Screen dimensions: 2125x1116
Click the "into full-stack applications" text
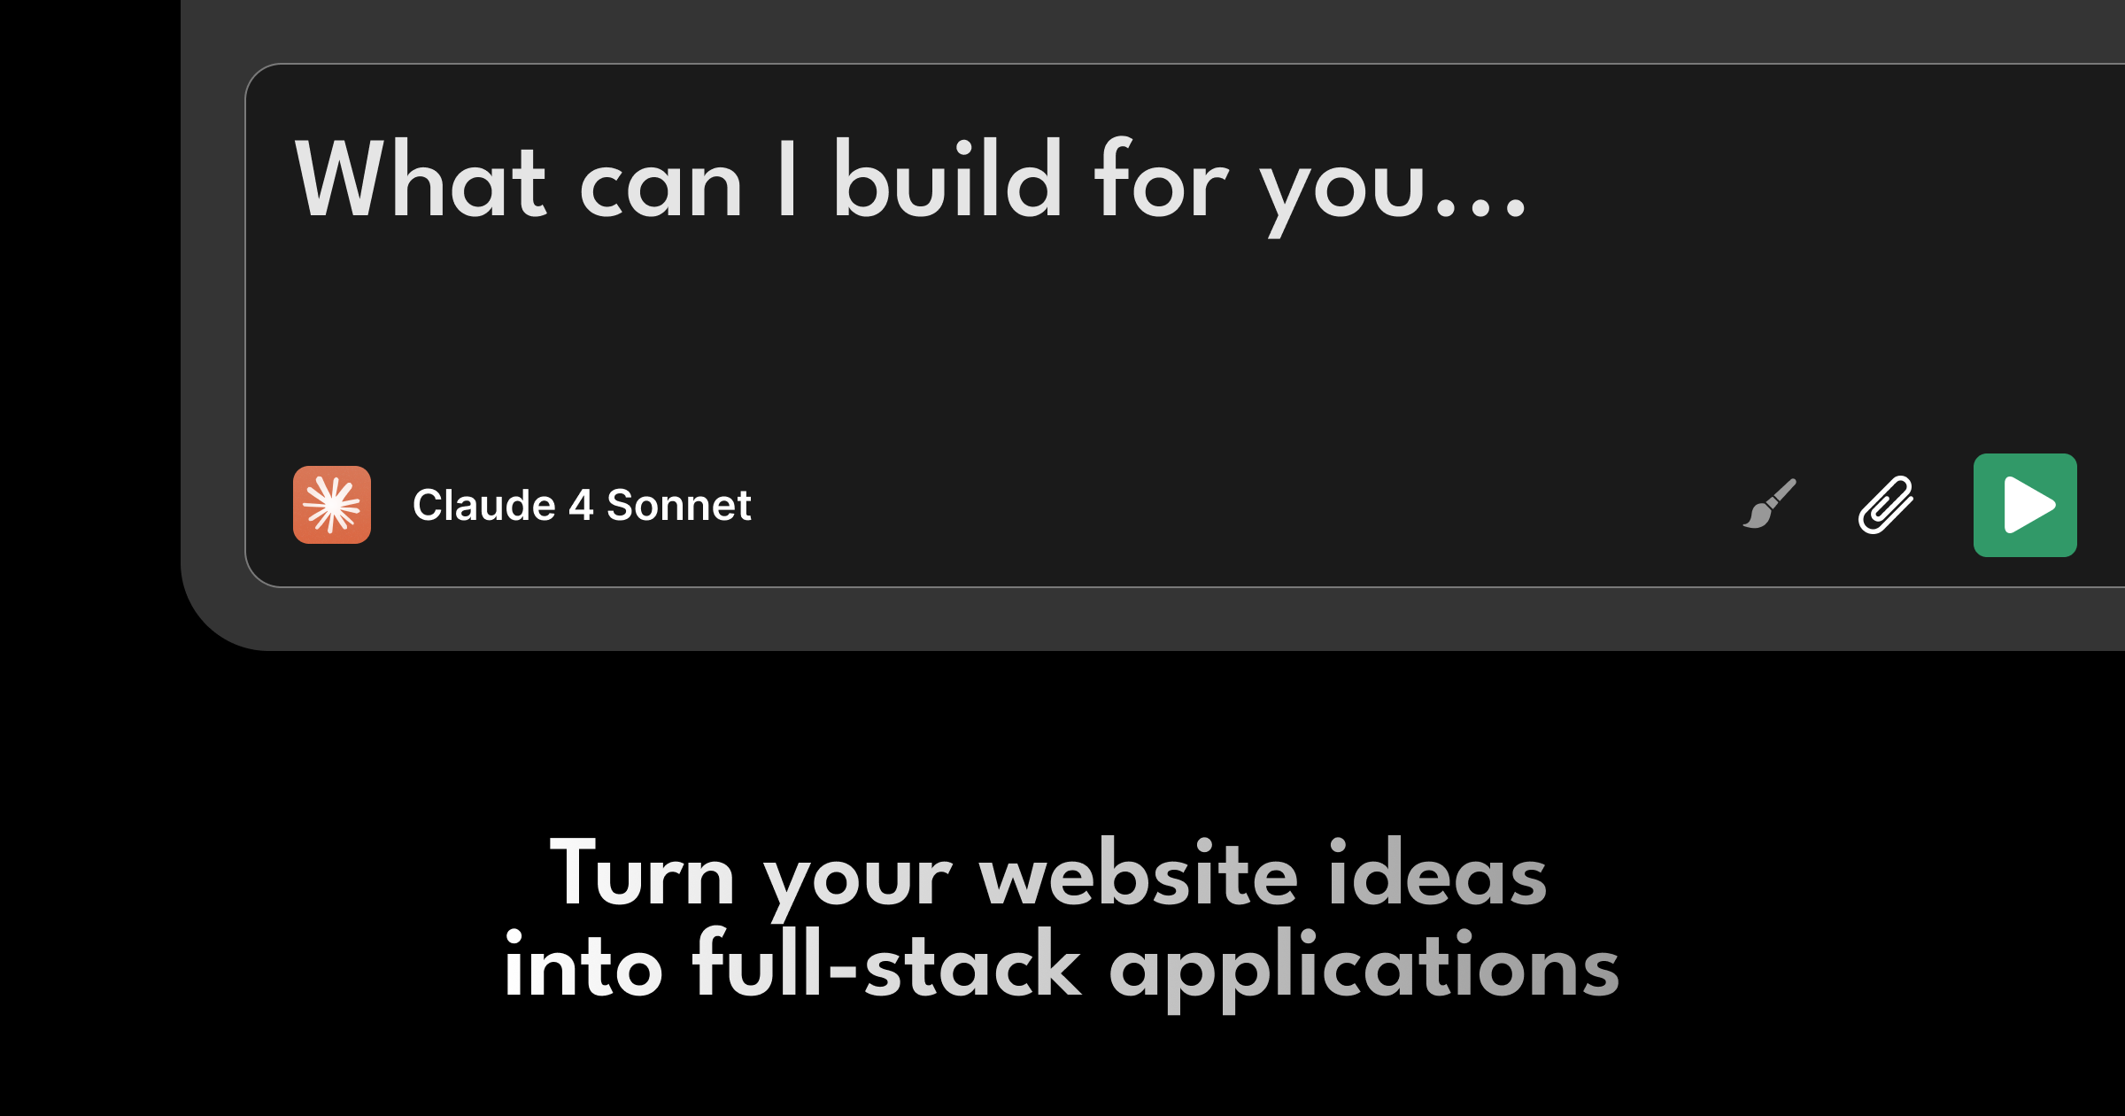pyautogui.click(x=1061, y=967)
